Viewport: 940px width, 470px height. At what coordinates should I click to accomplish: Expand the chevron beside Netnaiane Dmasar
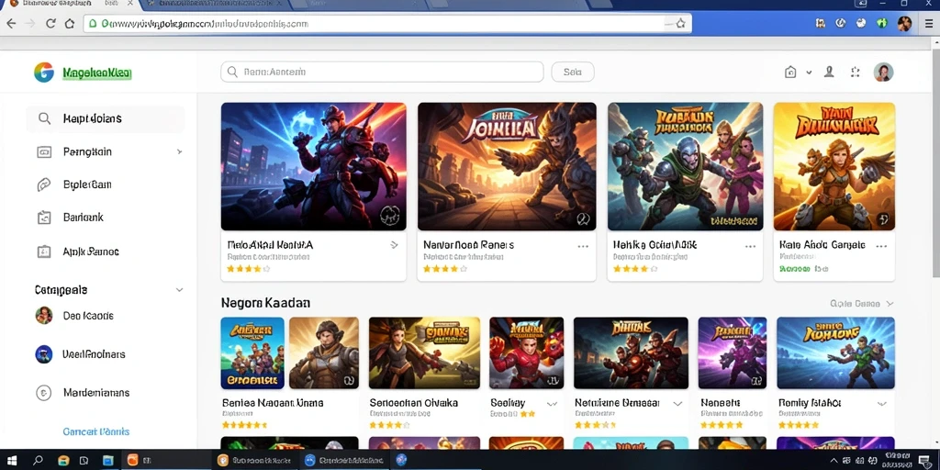pyautogui.click(x=677, y=404)
